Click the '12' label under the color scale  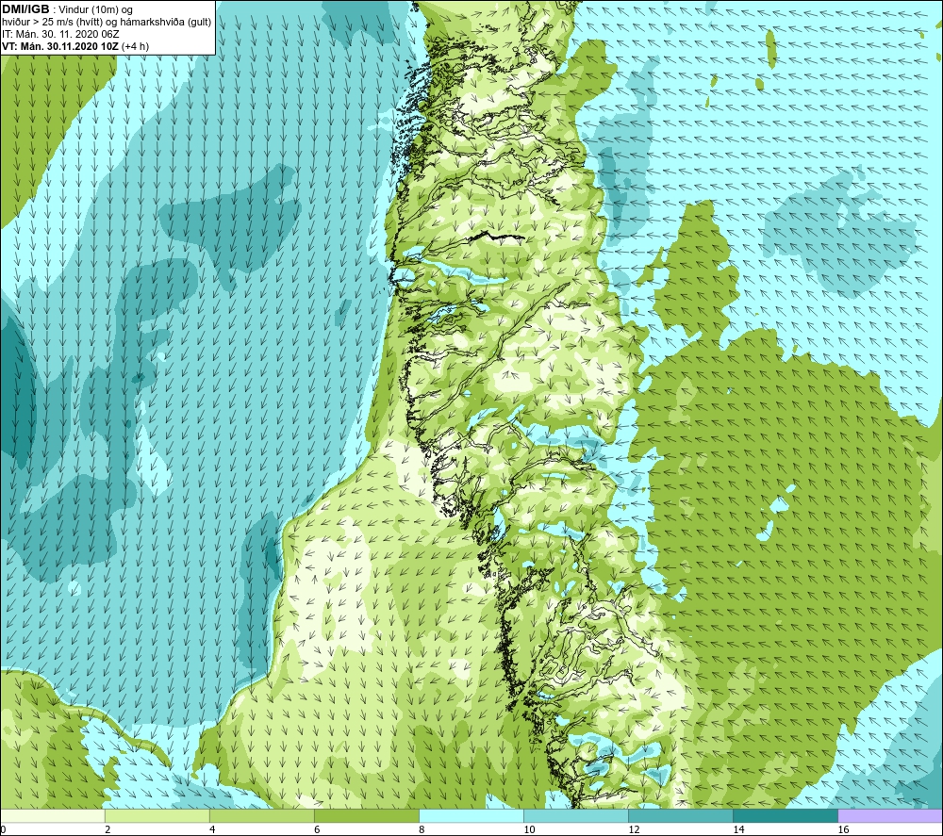pos(634,830)
